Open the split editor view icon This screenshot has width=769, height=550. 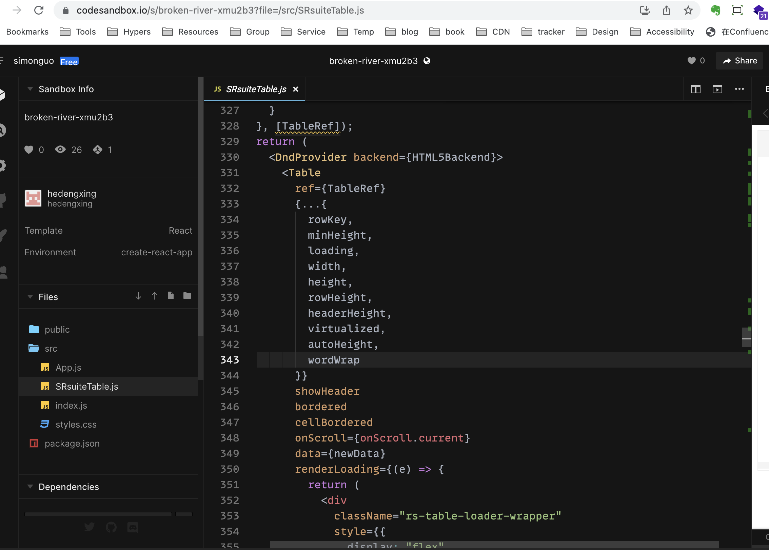tap(695, 89)
